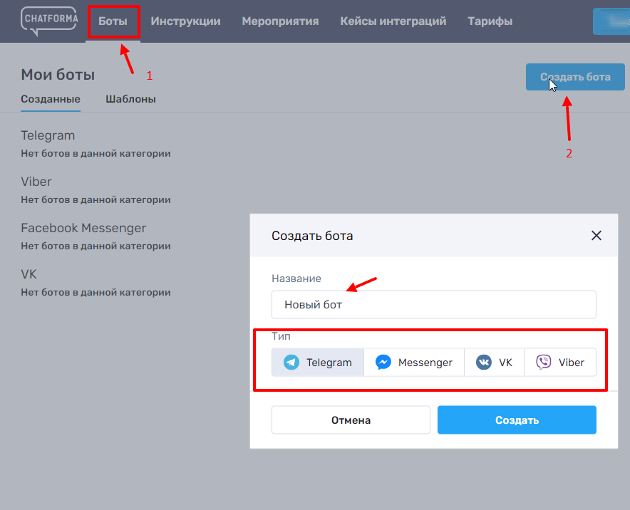Switch to the Созданные tab
This screenshot has height=510, width=630.
pos(51,99)
